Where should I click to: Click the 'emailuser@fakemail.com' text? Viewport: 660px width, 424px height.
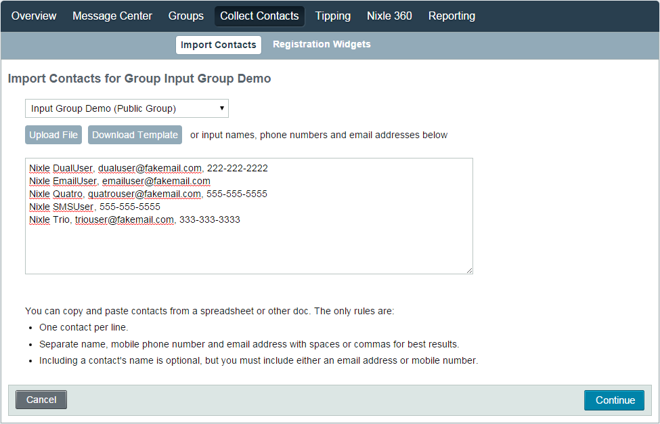(x=156, y=181)
